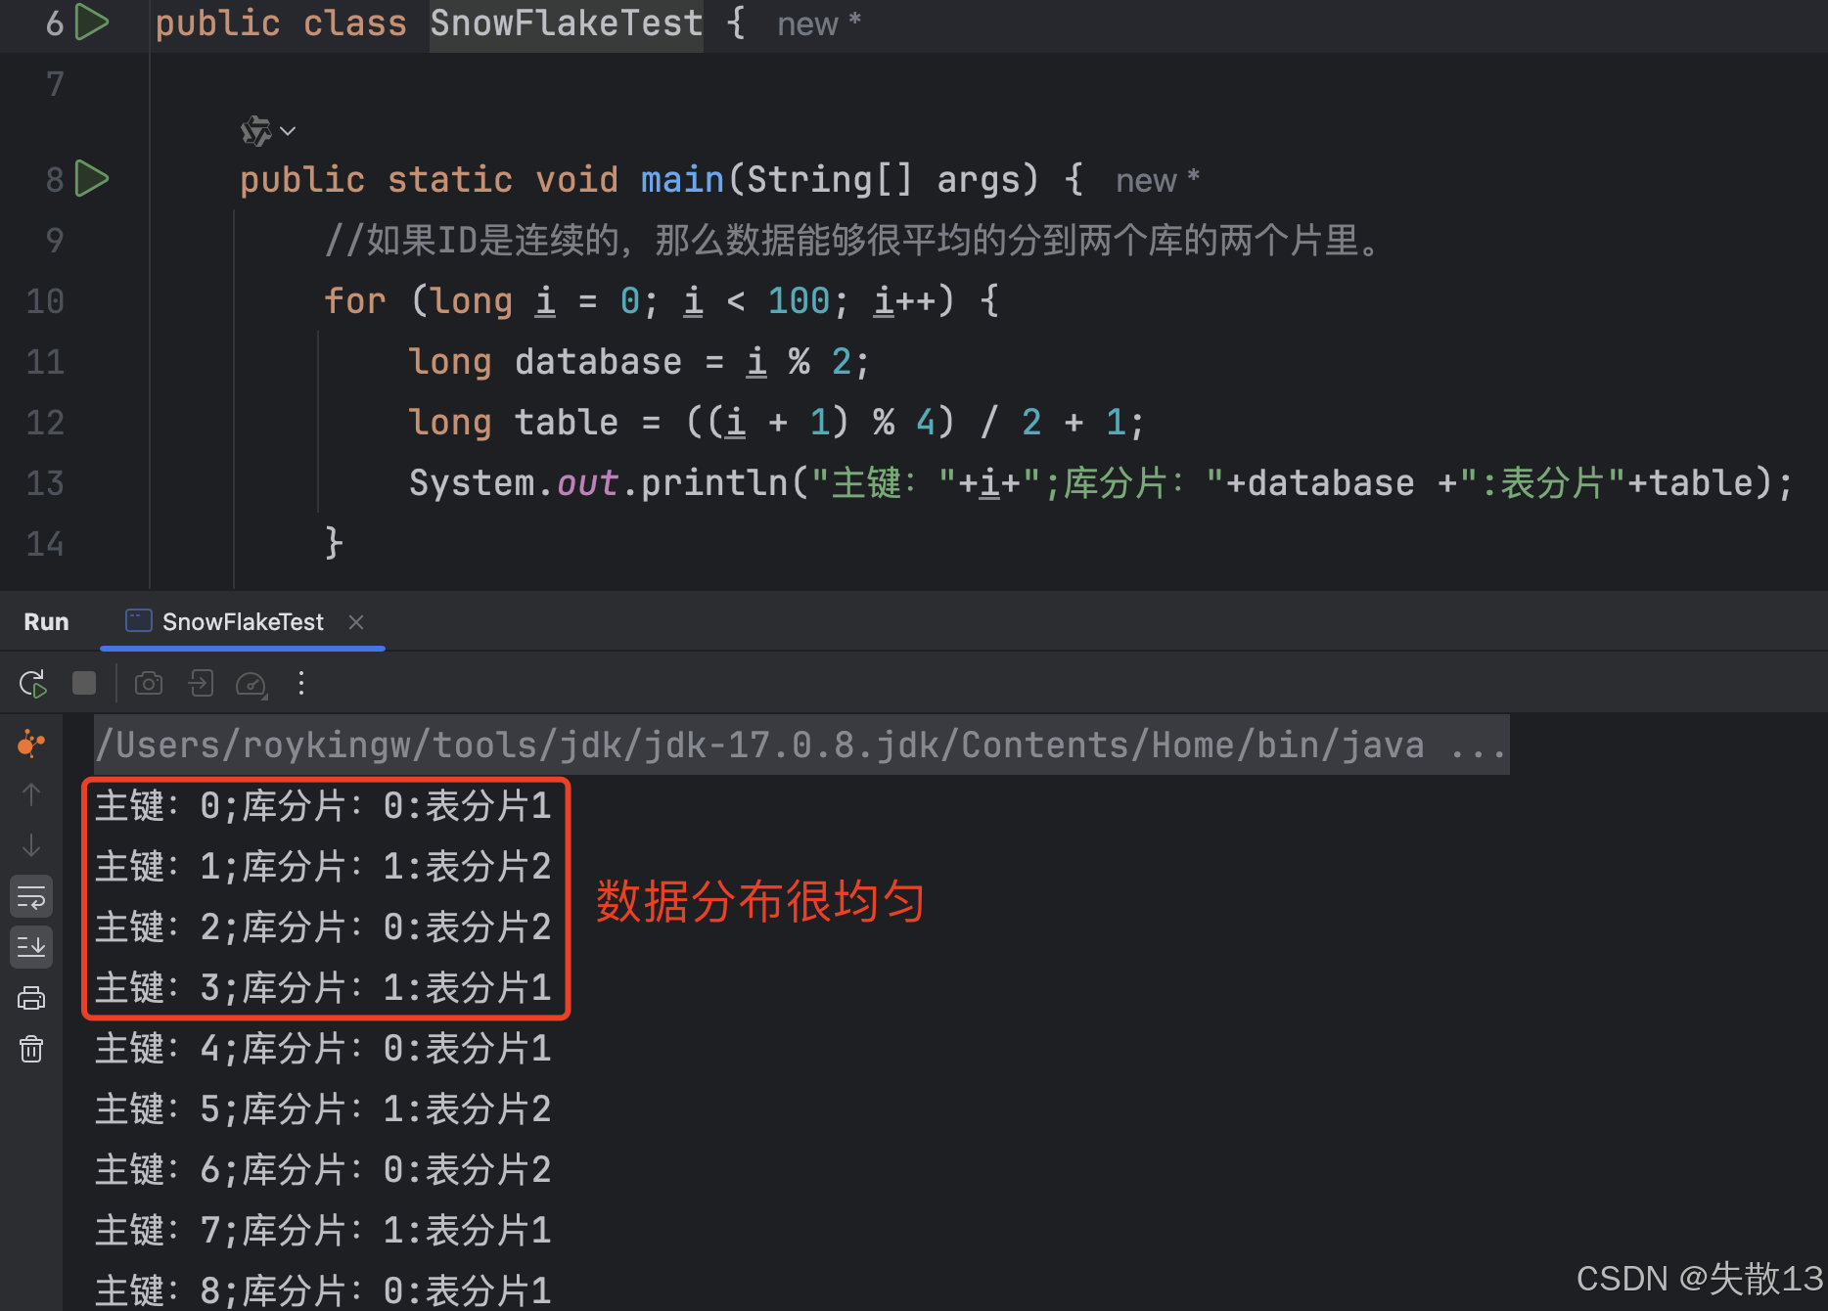This screenshot has width=1828, height=1311.
Task: Click the orange AI explain icon in console gutter
Action: pos(31,745)
